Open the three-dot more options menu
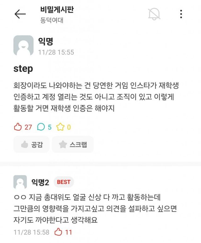Screen dimensions: 201x243 point(181,14)
